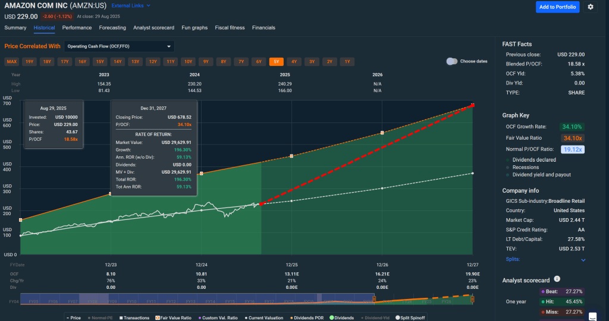Screen dimensions: 609x321
Task: Toggle Transactions legend item
Action: 134,318
